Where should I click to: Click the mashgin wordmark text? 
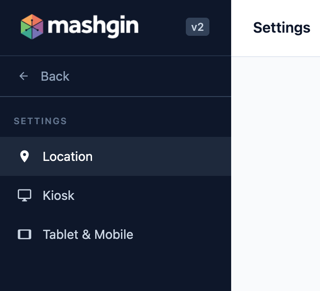[x=93, y=26]
